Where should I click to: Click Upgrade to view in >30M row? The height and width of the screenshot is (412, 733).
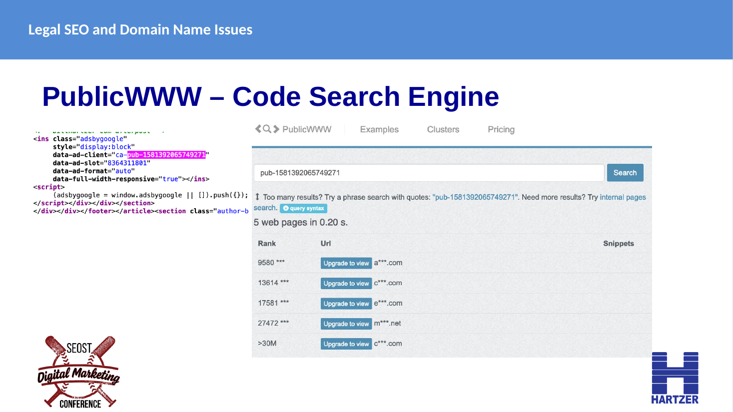click(x=346, y=344)
